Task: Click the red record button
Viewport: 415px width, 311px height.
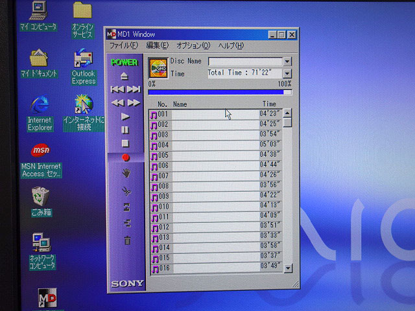Action: point(126,157)
